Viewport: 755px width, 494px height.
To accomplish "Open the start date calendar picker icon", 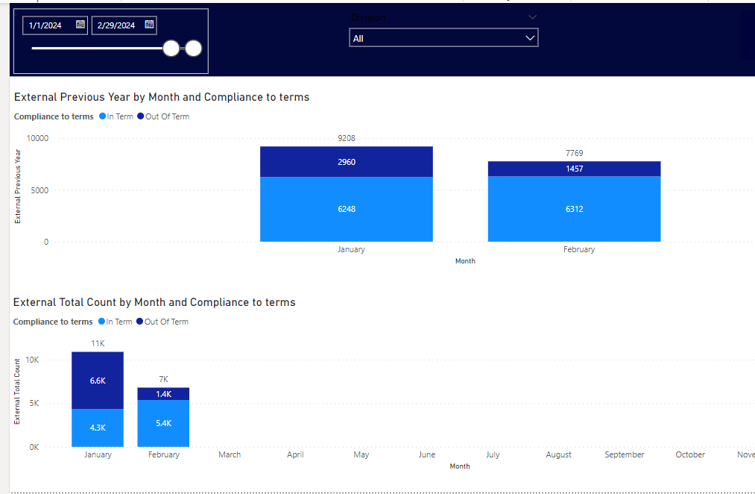I will pyautogui.click(x=80, y=25).
